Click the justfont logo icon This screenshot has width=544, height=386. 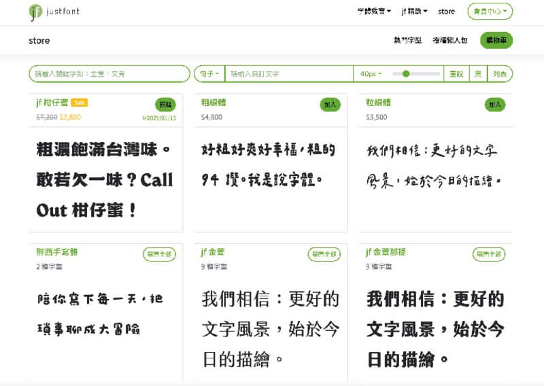[x=36, y=12]
